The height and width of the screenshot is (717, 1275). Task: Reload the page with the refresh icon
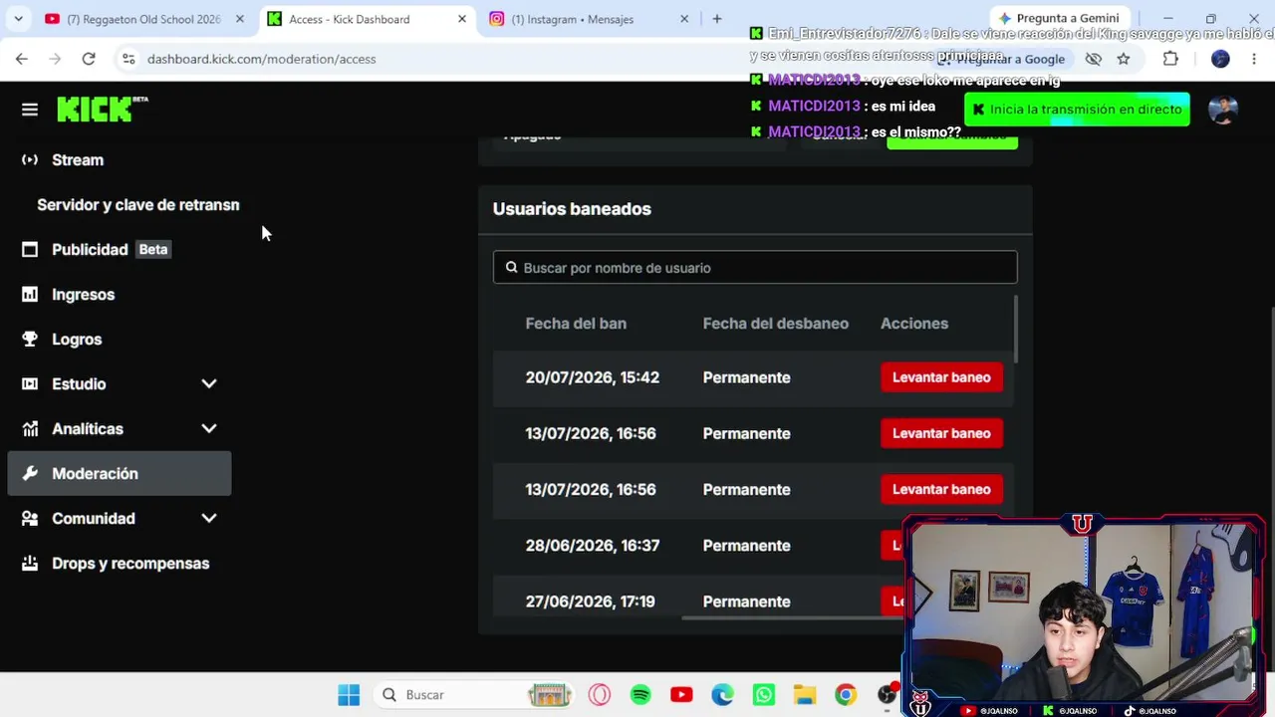pyautogui.click(x=89, y=59)
